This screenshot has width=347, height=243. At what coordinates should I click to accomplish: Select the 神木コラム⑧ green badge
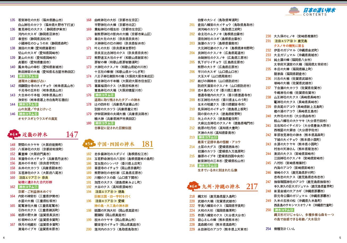(x=105, y=95)
